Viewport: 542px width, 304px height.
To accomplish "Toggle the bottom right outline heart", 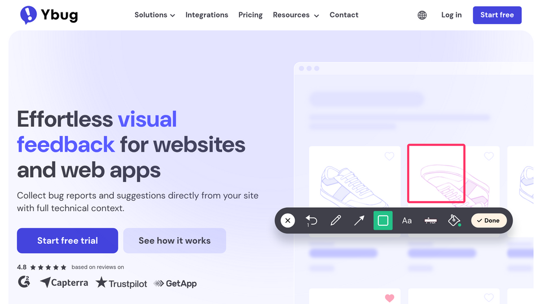I will [x=489, y=297].
